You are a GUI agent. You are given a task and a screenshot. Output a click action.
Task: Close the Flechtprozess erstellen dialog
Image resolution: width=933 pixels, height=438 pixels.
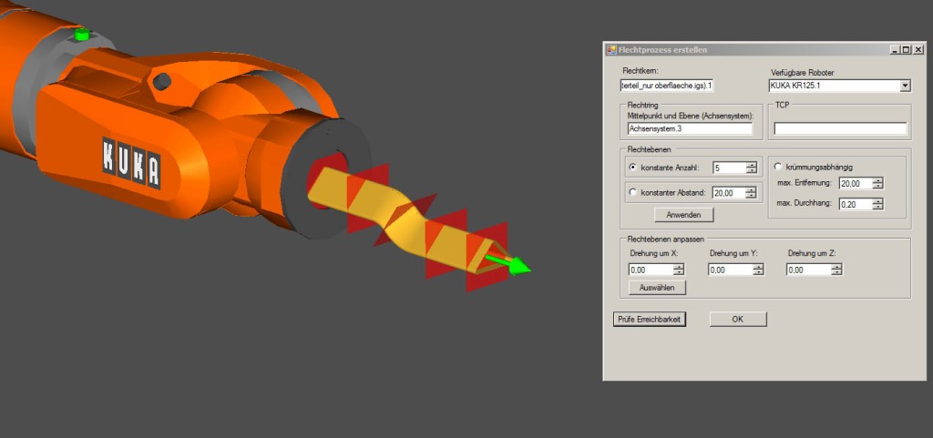pyautogui.click(x=918, y=49)
